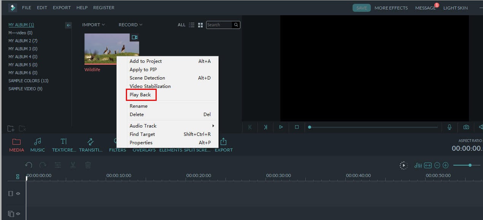Switch media library to list view
The width and height of the screenshot is (483, 220).
pos(192,25)
